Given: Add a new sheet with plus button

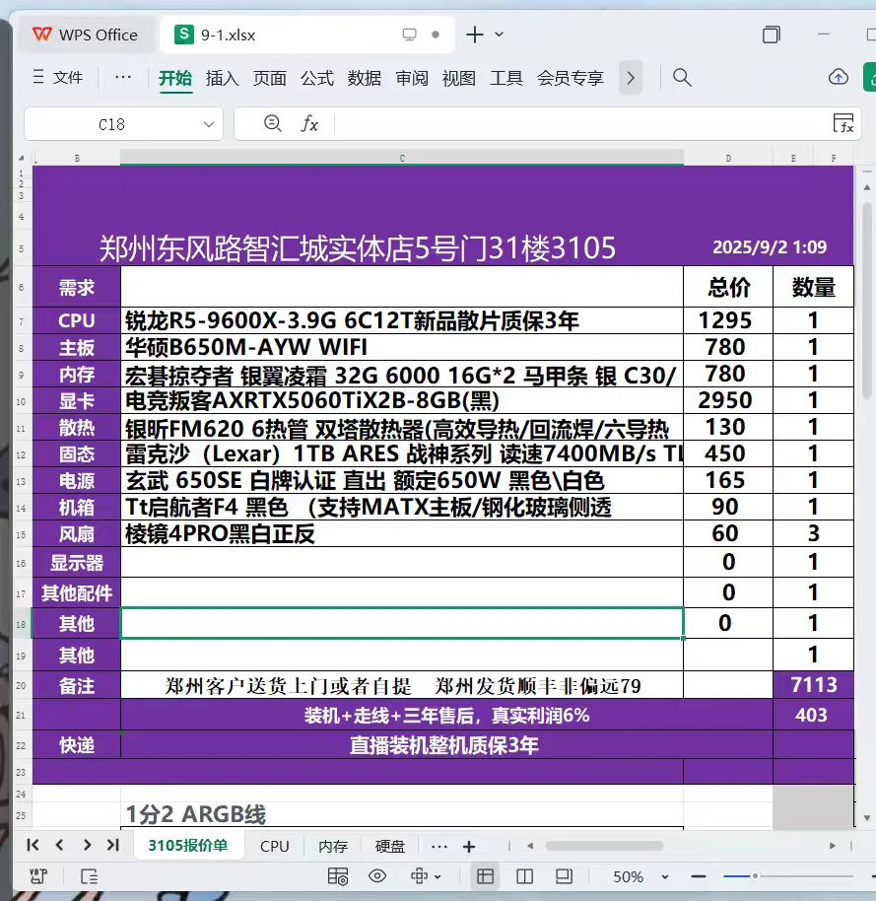Looking at the screenshot, I should pyautogui.click(x=469, y=846).
